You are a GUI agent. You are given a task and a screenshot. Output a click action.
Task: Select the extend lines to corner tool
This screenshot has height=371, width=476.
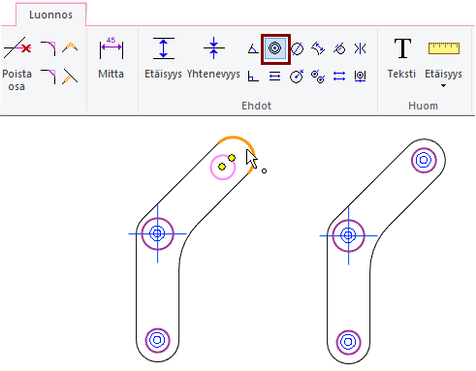click(70, 47)
